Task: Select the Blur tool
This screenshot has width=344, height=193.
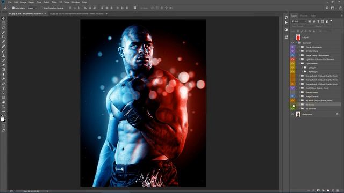Action: pyautogui.click(x=3, y=74)
